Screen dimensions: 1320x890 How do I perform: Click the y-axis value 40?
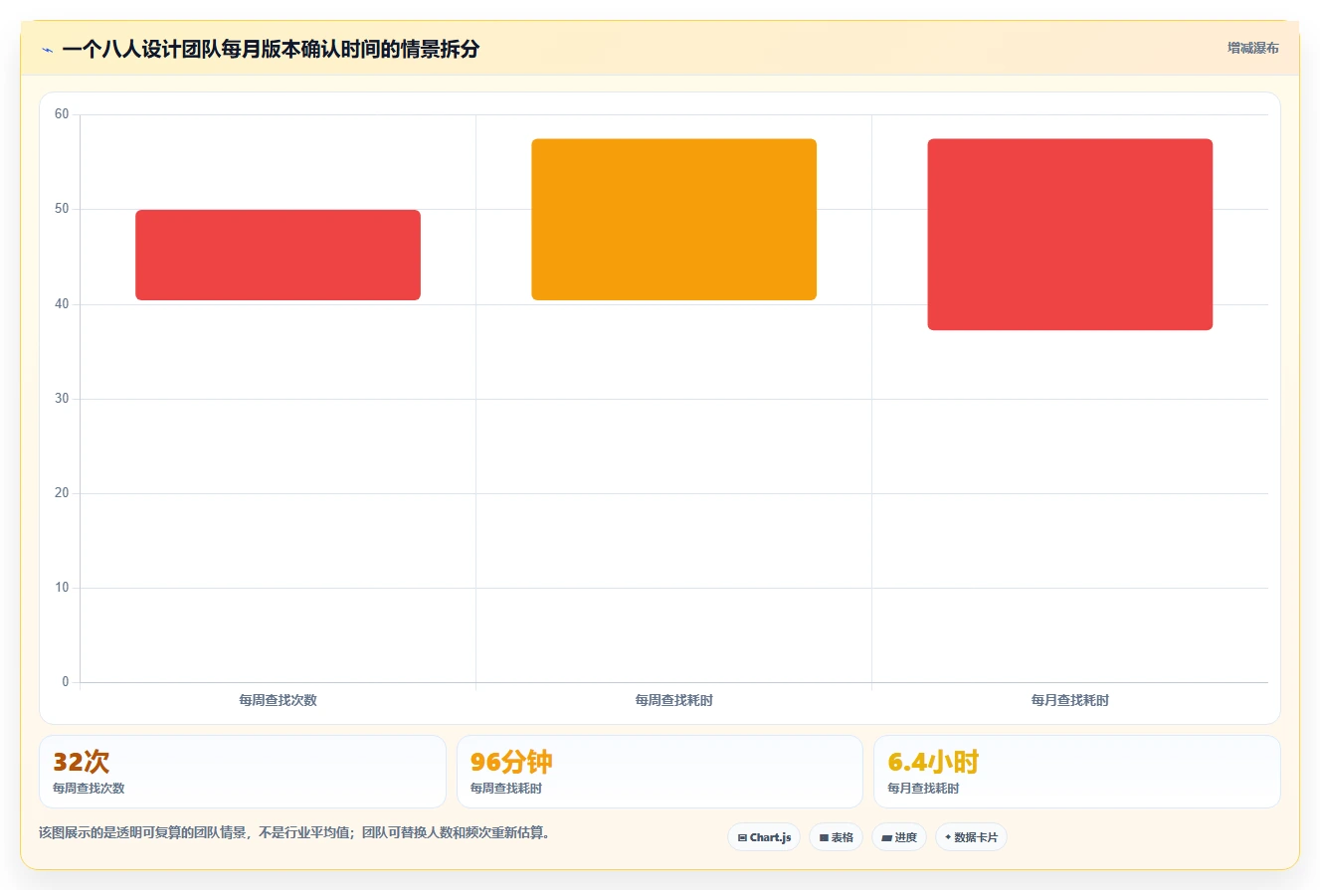[x=62, y=303]
